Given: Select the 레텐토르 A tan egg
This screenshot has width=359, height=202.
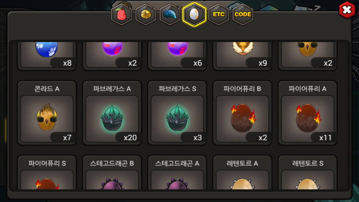Looking at the screenshot, I should [243, 172].
